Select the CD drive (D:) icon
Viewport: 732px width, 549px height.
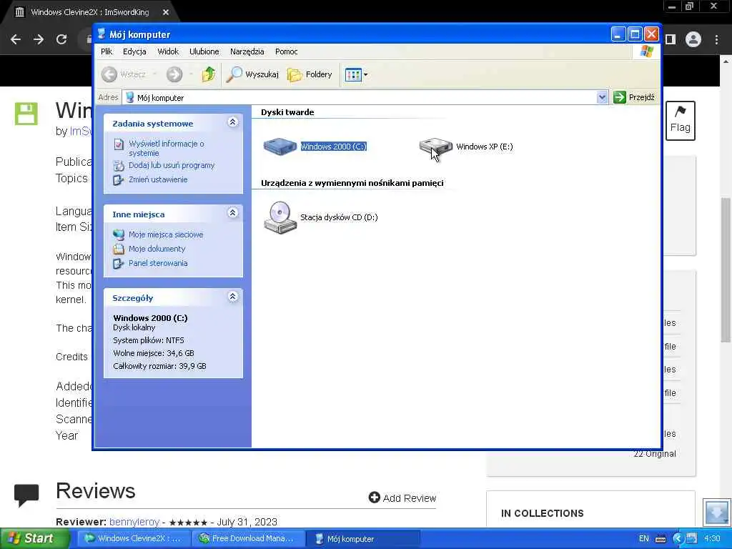(x=280, y=217)
